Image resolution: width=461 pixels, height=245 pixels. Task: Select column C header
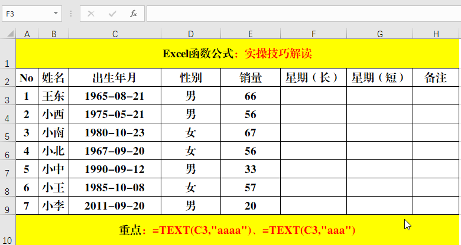point(115,34)
